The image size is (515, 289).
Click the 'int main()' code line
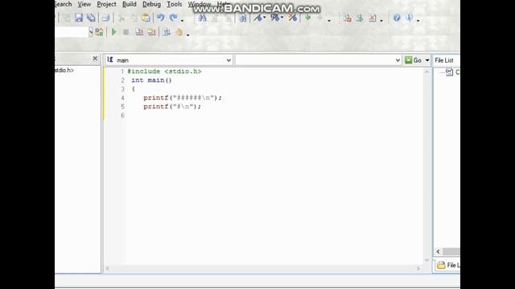(x=151, y=80)
